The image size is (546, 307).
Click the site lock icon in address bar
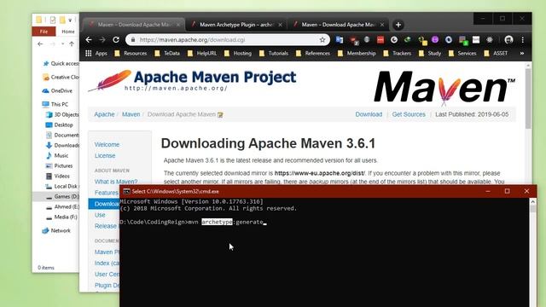pos(133,40)
